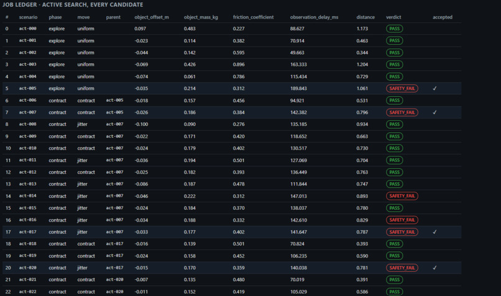Click the object_mass_kg column header

tap(201, 17)
